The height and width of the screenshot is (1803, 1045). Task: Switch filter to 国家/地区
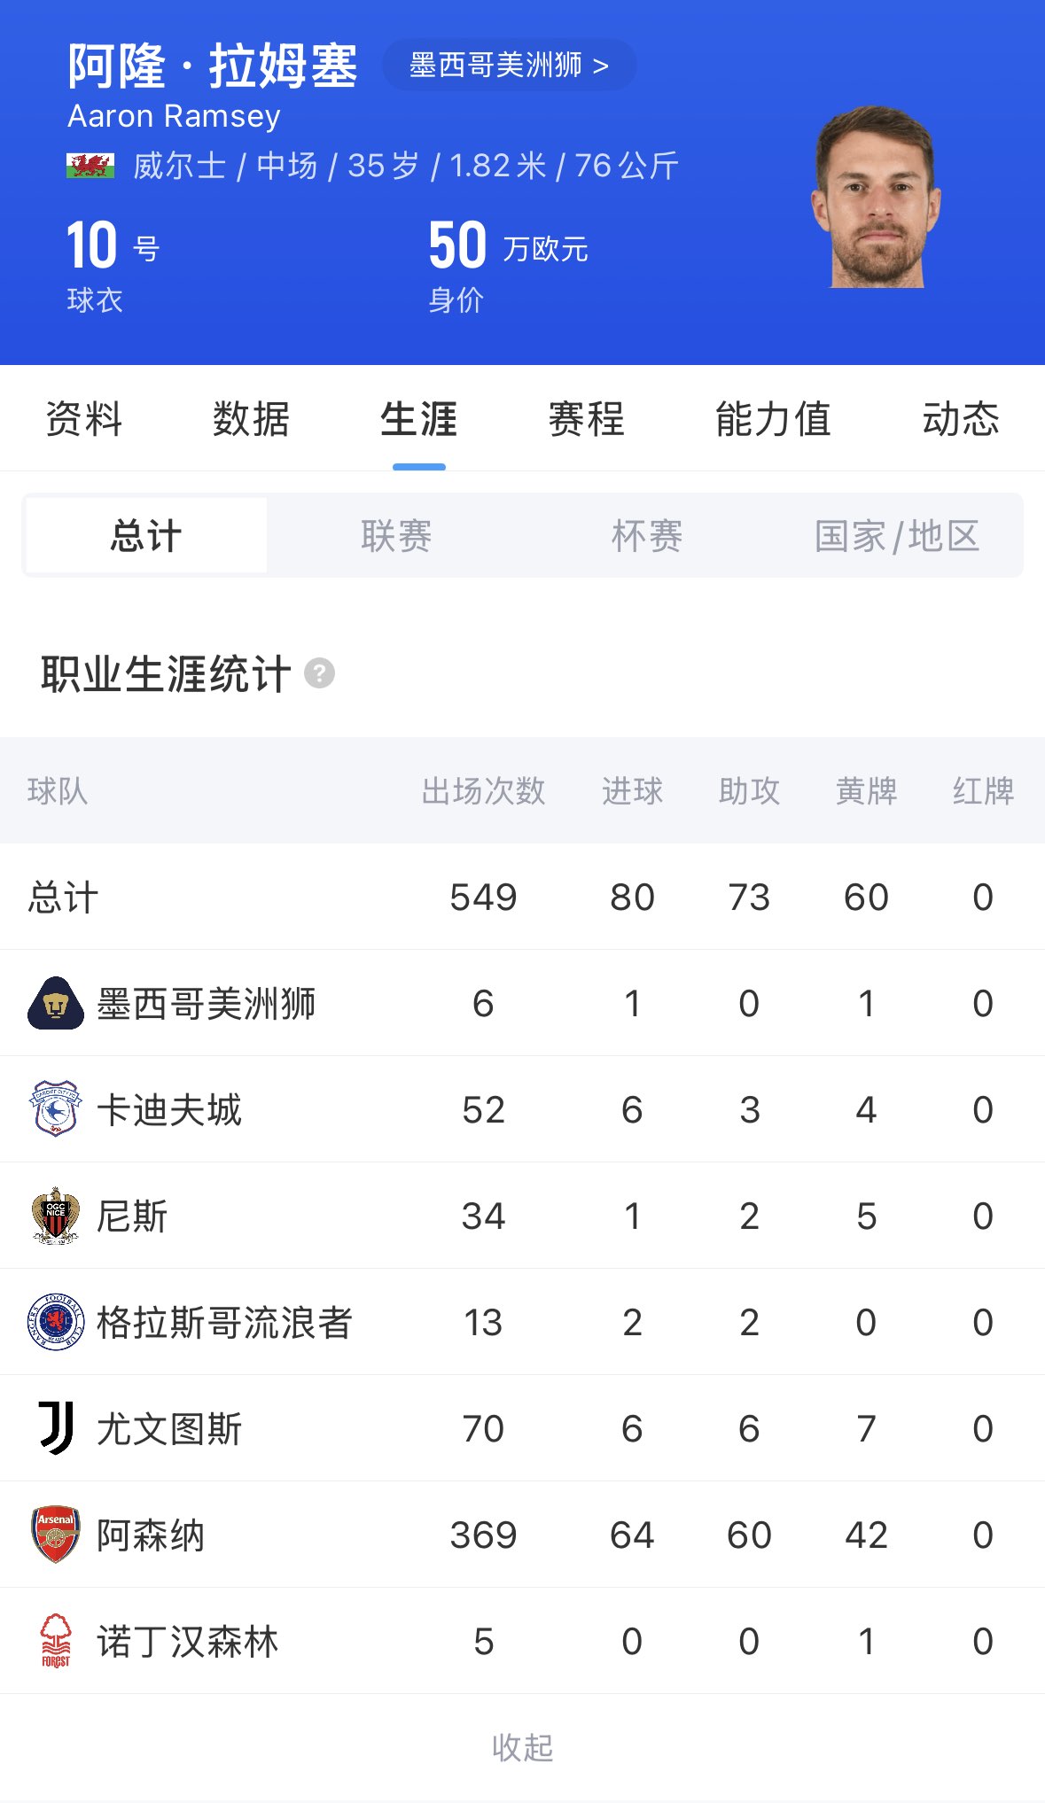[897, 536]
